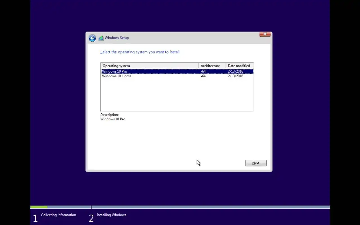Sort by the Operating system column header

click(x=150, y=66)
